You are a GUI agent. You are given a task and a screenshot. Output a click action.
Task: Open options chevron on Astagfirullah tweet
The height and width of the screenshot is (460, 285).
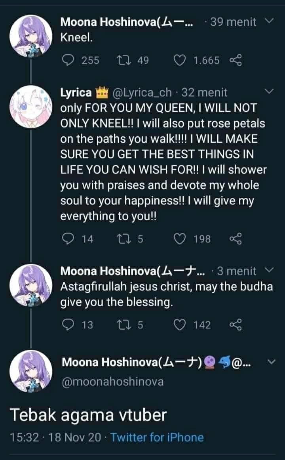pyautogui.click(x=269, y=271)
